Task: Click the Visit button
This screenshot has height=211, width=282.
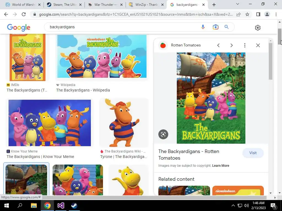Action: tap(253, 153)
